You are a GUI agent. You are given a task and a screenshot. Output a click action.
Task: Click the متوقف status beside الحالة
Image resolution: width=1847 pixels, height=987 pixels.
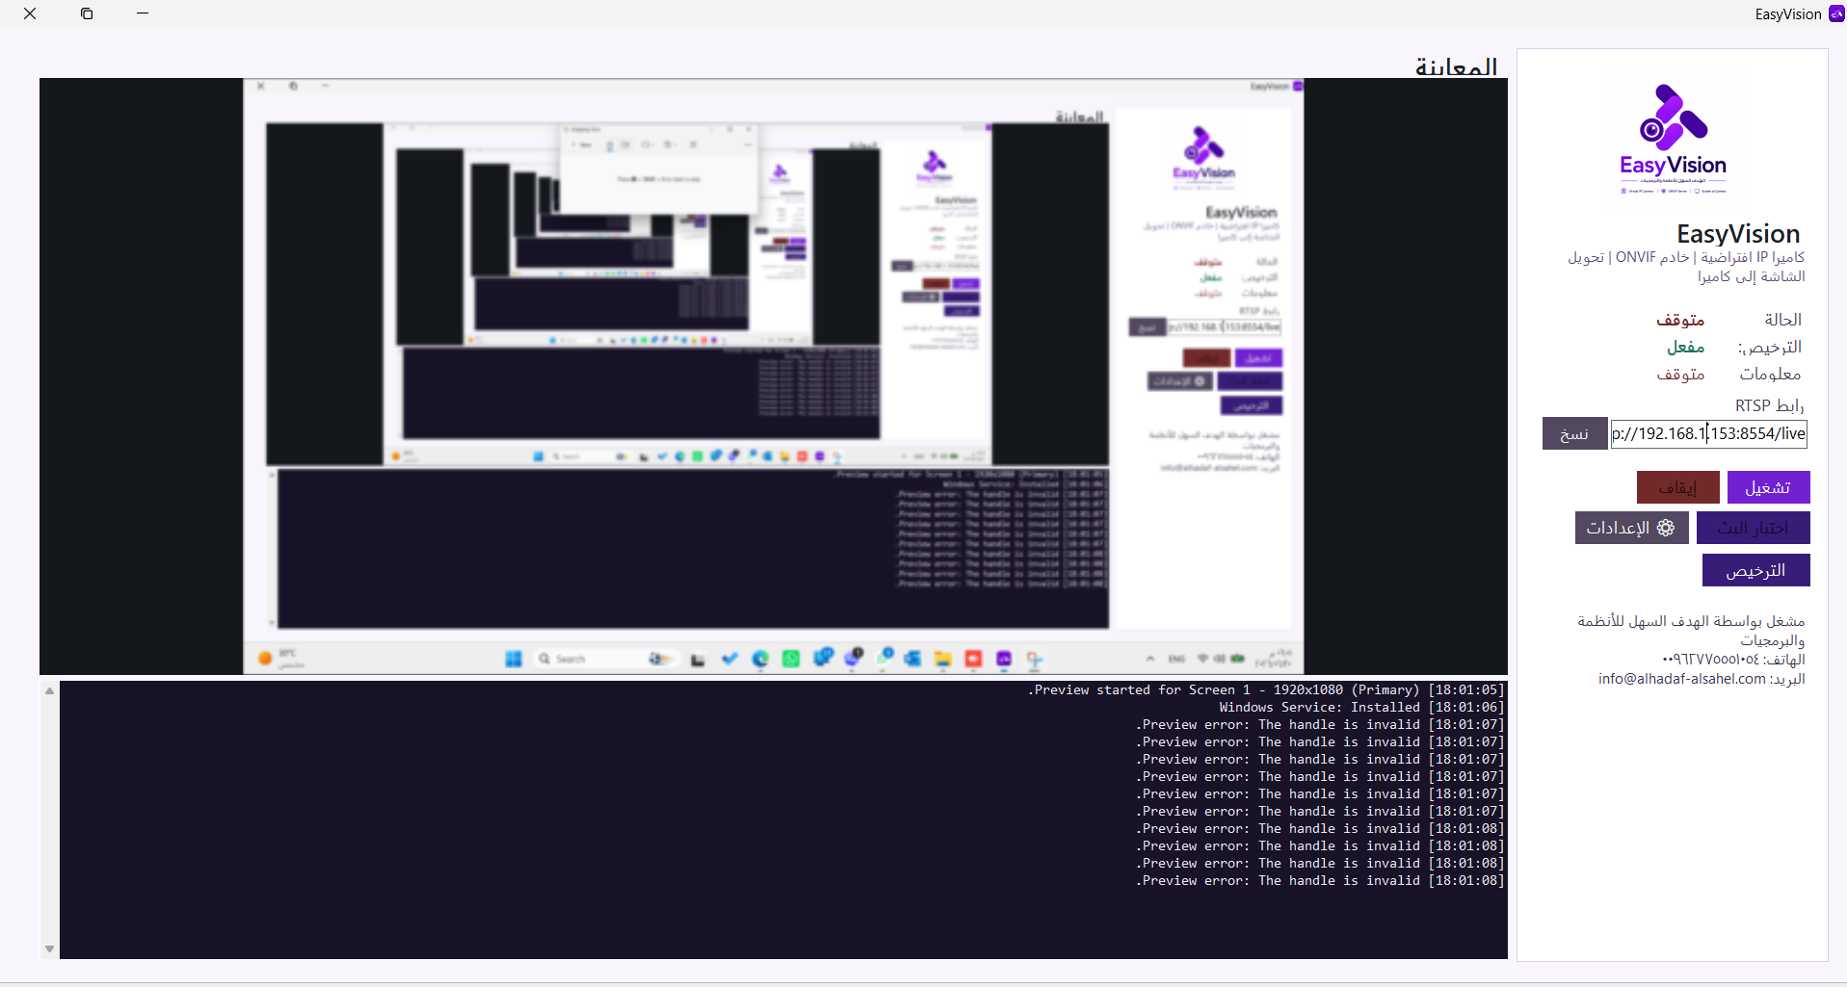coord(1680,320)
